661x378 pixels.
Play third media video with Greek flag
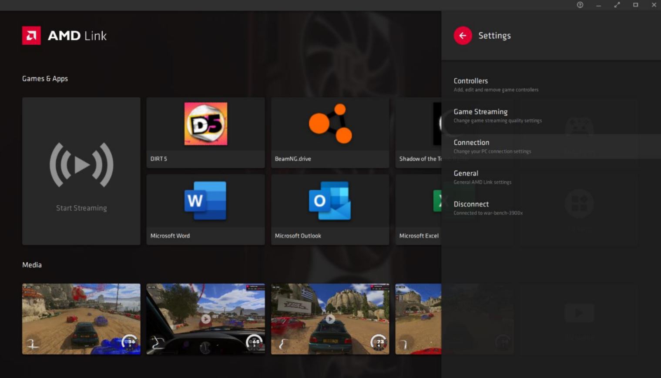(330, 319)
